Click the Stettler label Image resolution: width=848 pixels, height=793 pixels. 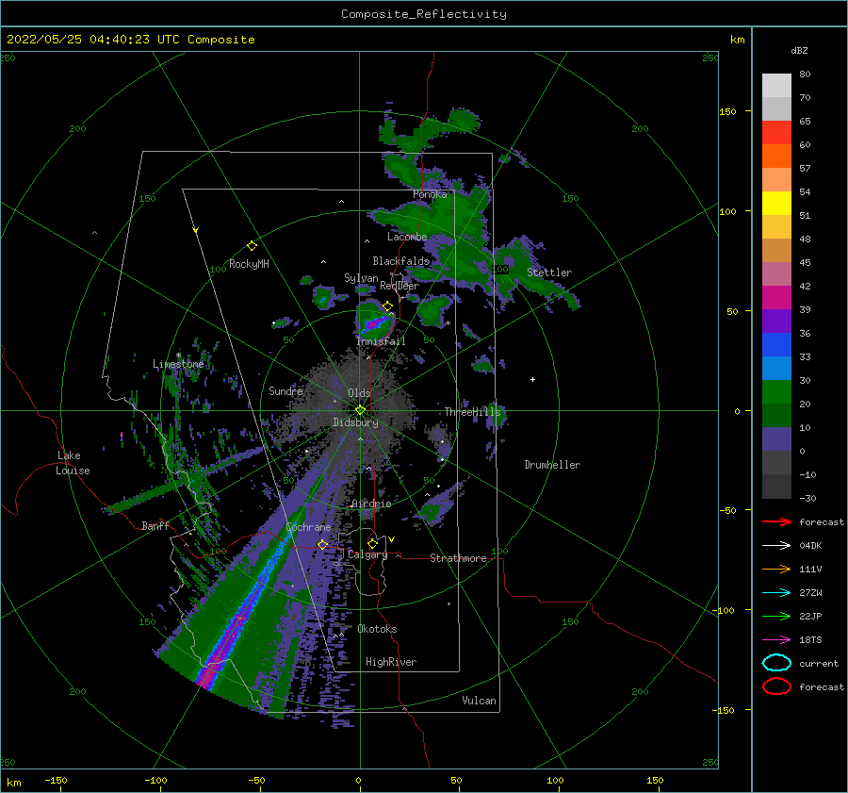pyautogui.click(x=549, y=273)
